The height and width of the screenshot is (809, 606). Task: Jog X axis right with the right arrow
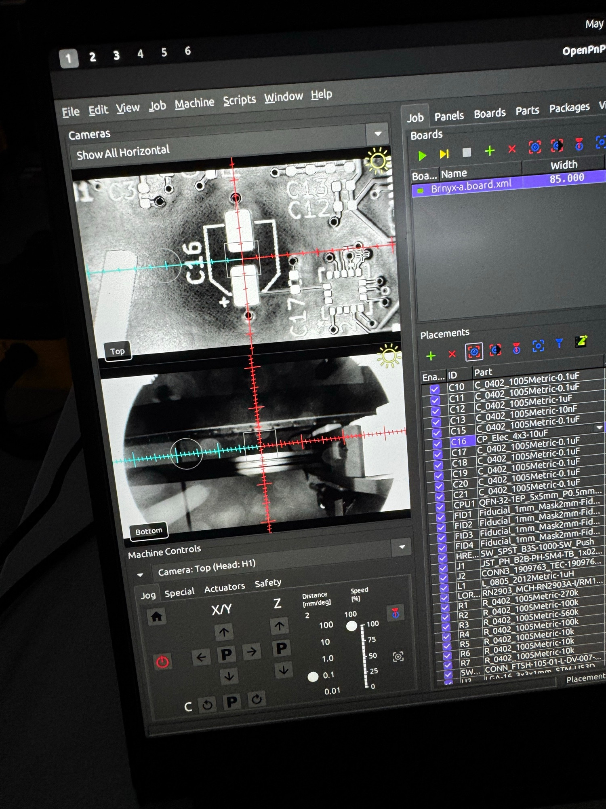[x=252, y=651]
